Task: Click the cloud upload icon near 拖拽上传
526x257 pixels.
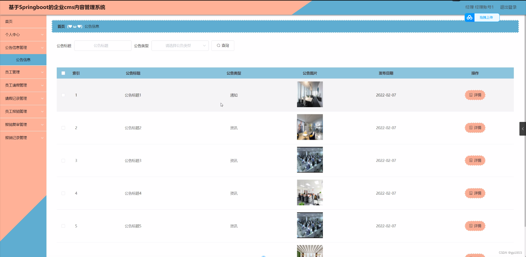Action: pyautogui.click(x=470, y=17)
